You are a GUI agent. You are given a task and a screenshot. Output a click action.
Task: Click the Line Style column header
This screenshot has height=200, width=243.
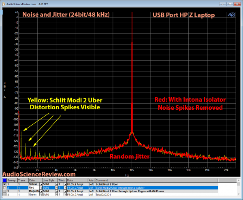pos(50,180)
